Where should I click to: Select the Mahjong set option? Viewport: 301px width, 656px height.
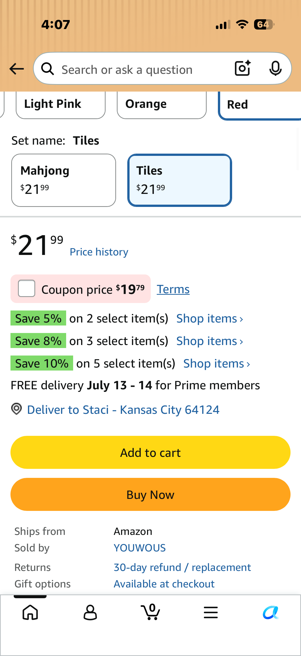click(x=63, y=180)
